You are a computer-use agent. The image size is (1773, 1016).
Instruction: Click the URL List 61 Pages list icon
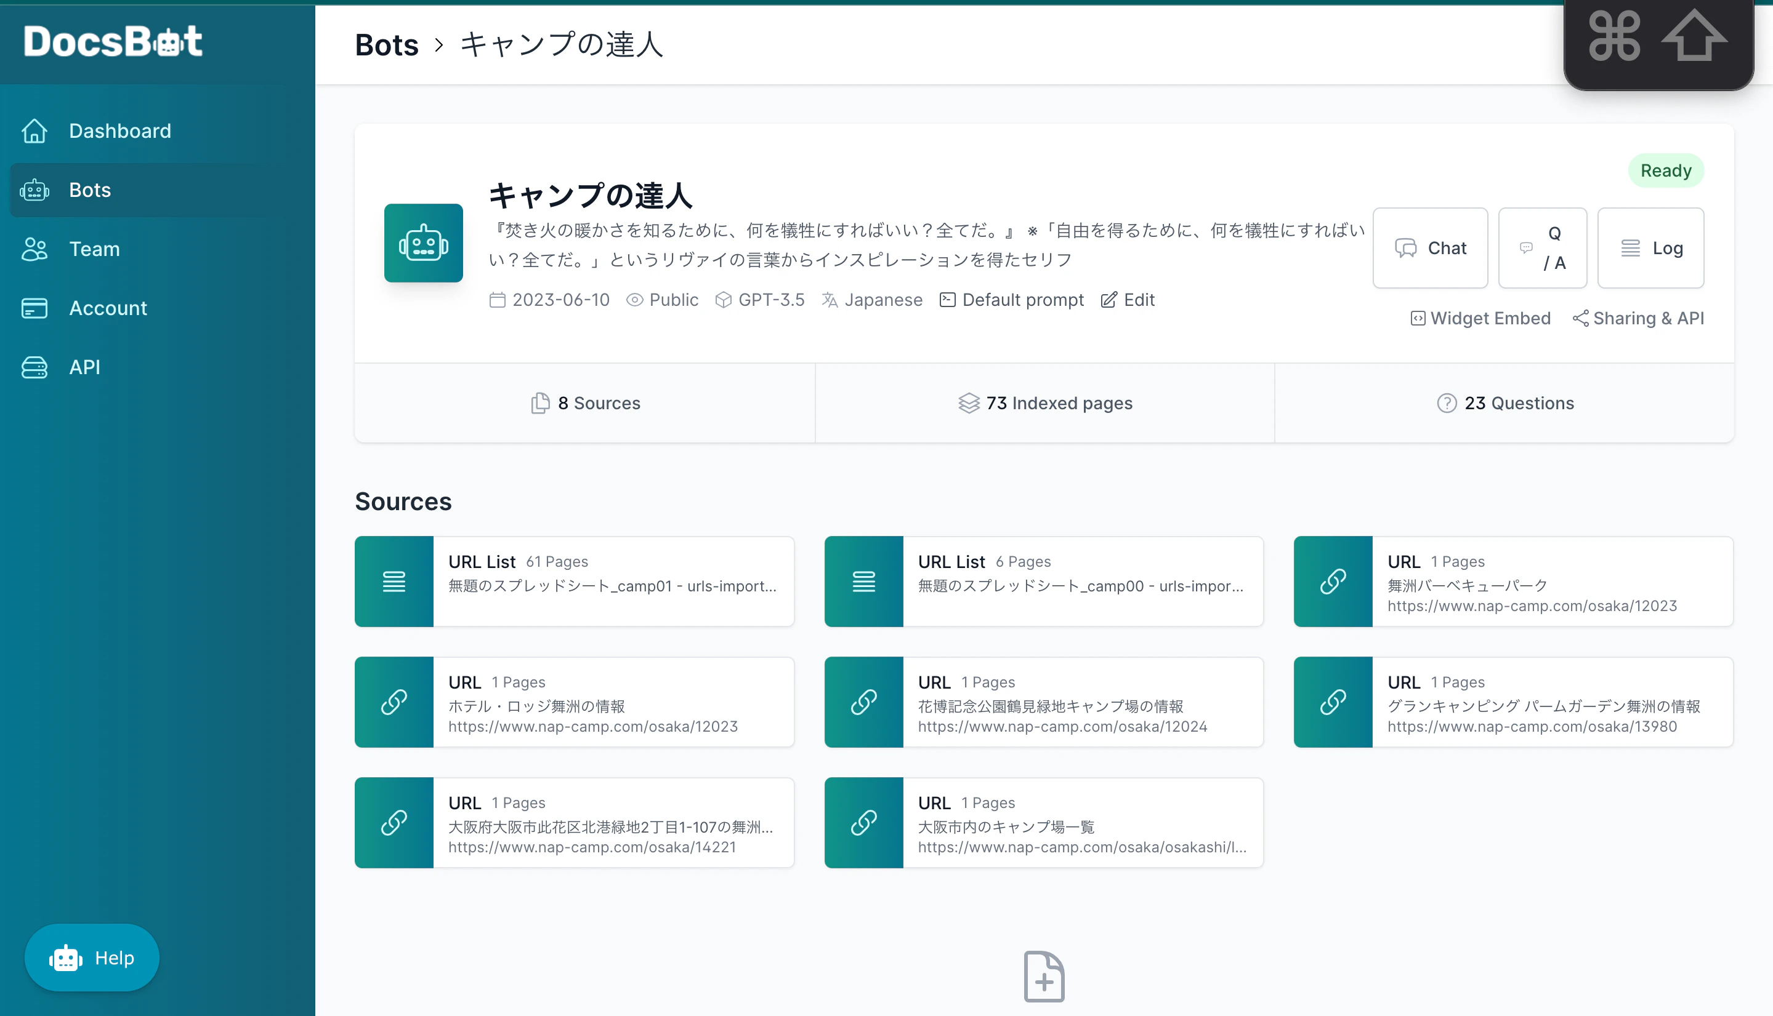click(394, 582)
